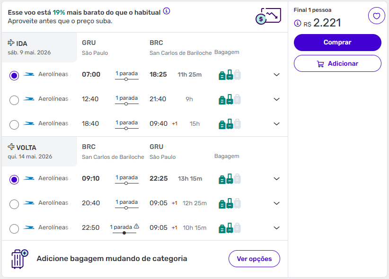Choose the 18:40 outbound flight radio button
This screenshot has width=389, height=279.
pyautogui.click(x=14, y=124)
